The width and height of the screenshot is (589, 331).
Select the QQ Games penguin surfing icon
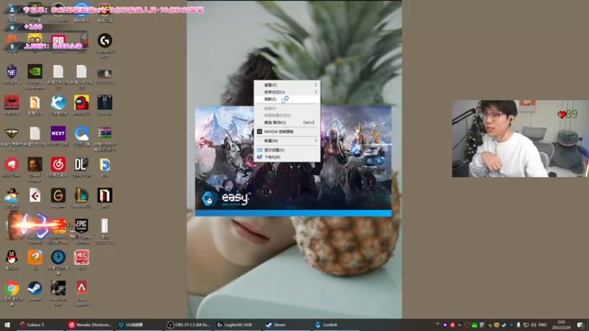[12, 198]
